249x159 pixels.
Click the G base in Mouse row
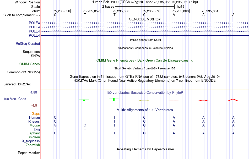[55, 125]
